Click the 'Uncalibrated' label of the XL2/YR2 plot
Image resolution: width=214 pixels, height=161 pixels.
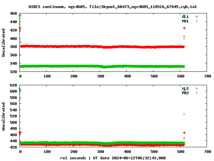(3, 116)
